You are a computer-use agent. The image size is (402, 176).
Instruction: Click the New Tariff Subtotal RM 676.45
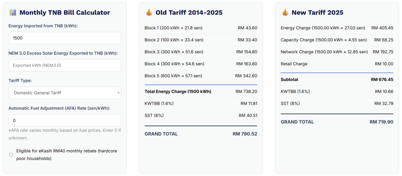(x=382, y=79)
